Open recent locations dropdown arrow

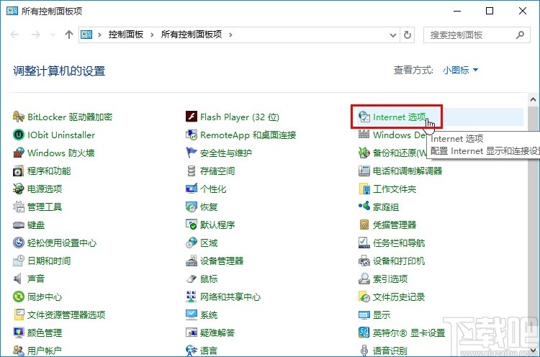click(53, 35)
